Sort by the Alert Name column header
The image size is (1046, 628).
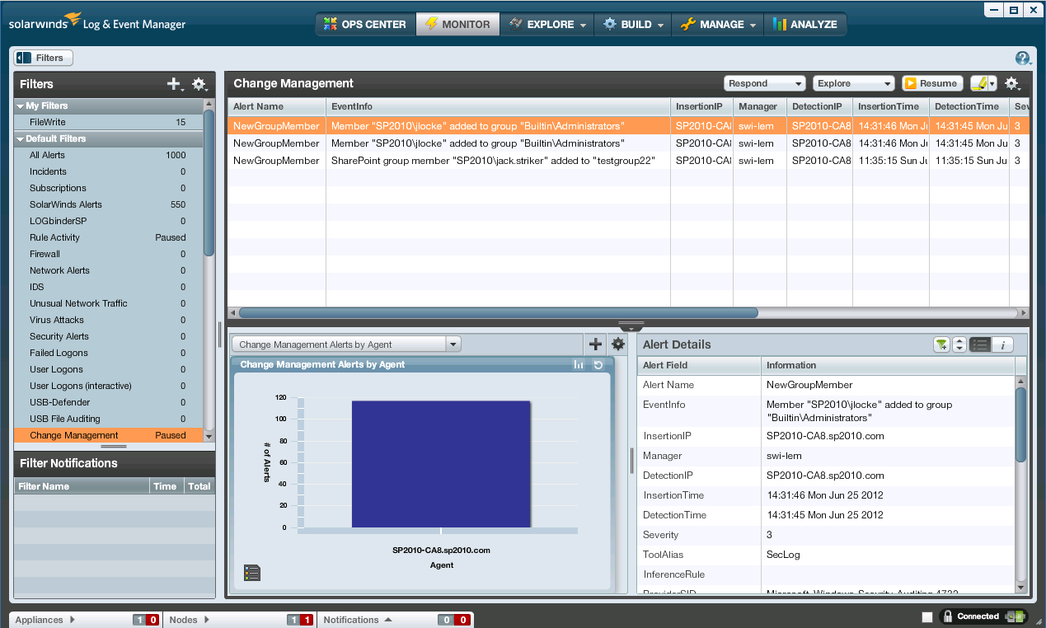tap(276, 106)
